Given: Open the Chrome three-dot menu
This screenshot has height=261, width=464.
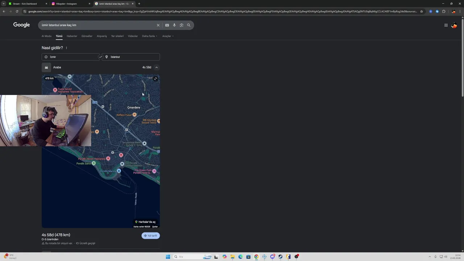Looking at the screenshot, I should pyautogui.click(x=460, y=11).
